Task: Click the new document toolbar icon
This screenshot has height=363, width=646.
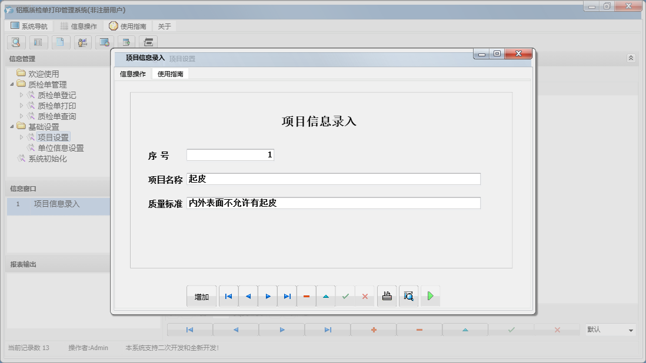Action: click(59, 42)
